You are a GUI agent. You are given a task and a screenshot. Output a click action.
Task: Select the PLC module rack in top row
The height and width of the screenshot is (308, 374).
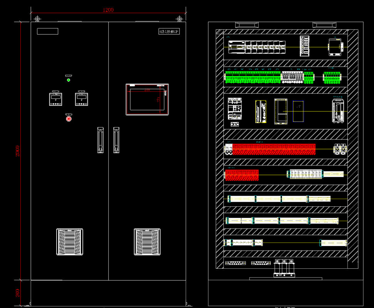(257, 47)
